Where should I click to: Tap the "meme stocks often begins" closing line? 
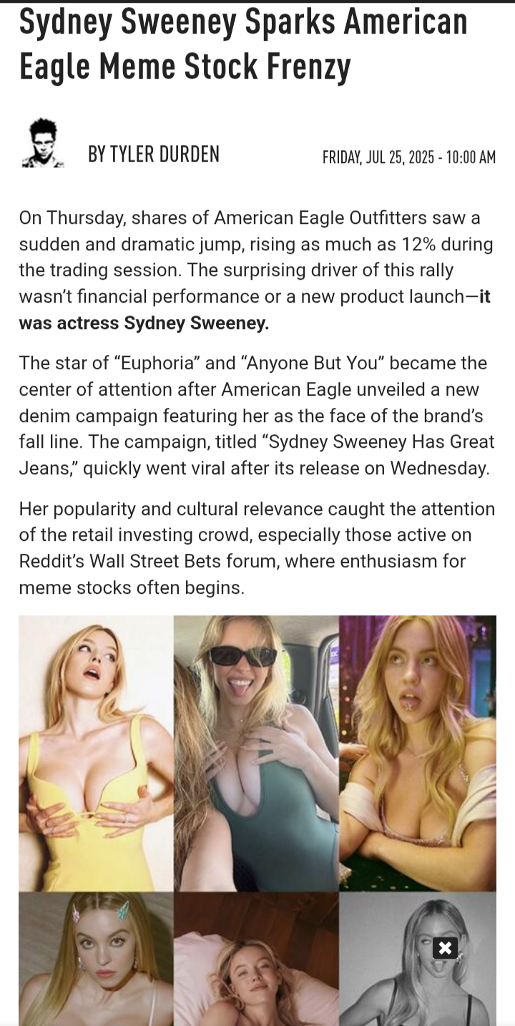tap(132, 588)
